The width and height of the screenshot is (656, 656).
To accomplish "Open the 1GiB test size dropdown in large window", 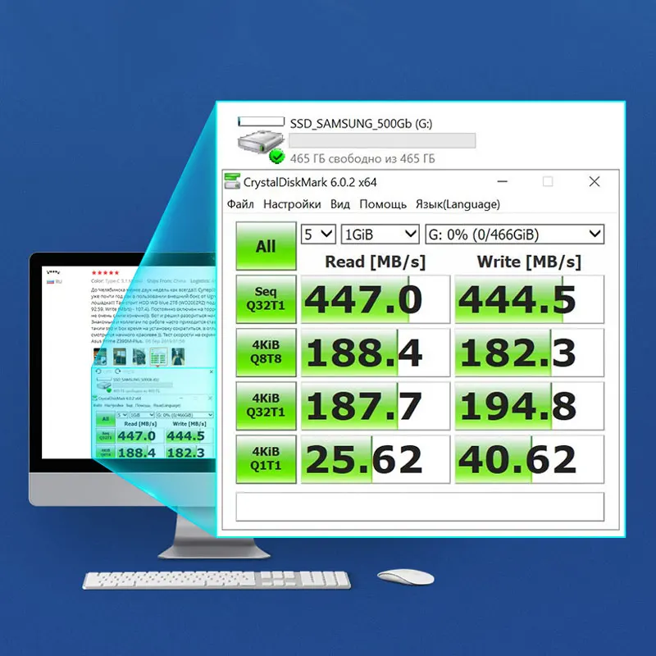I will pyautogui.click(x=380, y=235).
